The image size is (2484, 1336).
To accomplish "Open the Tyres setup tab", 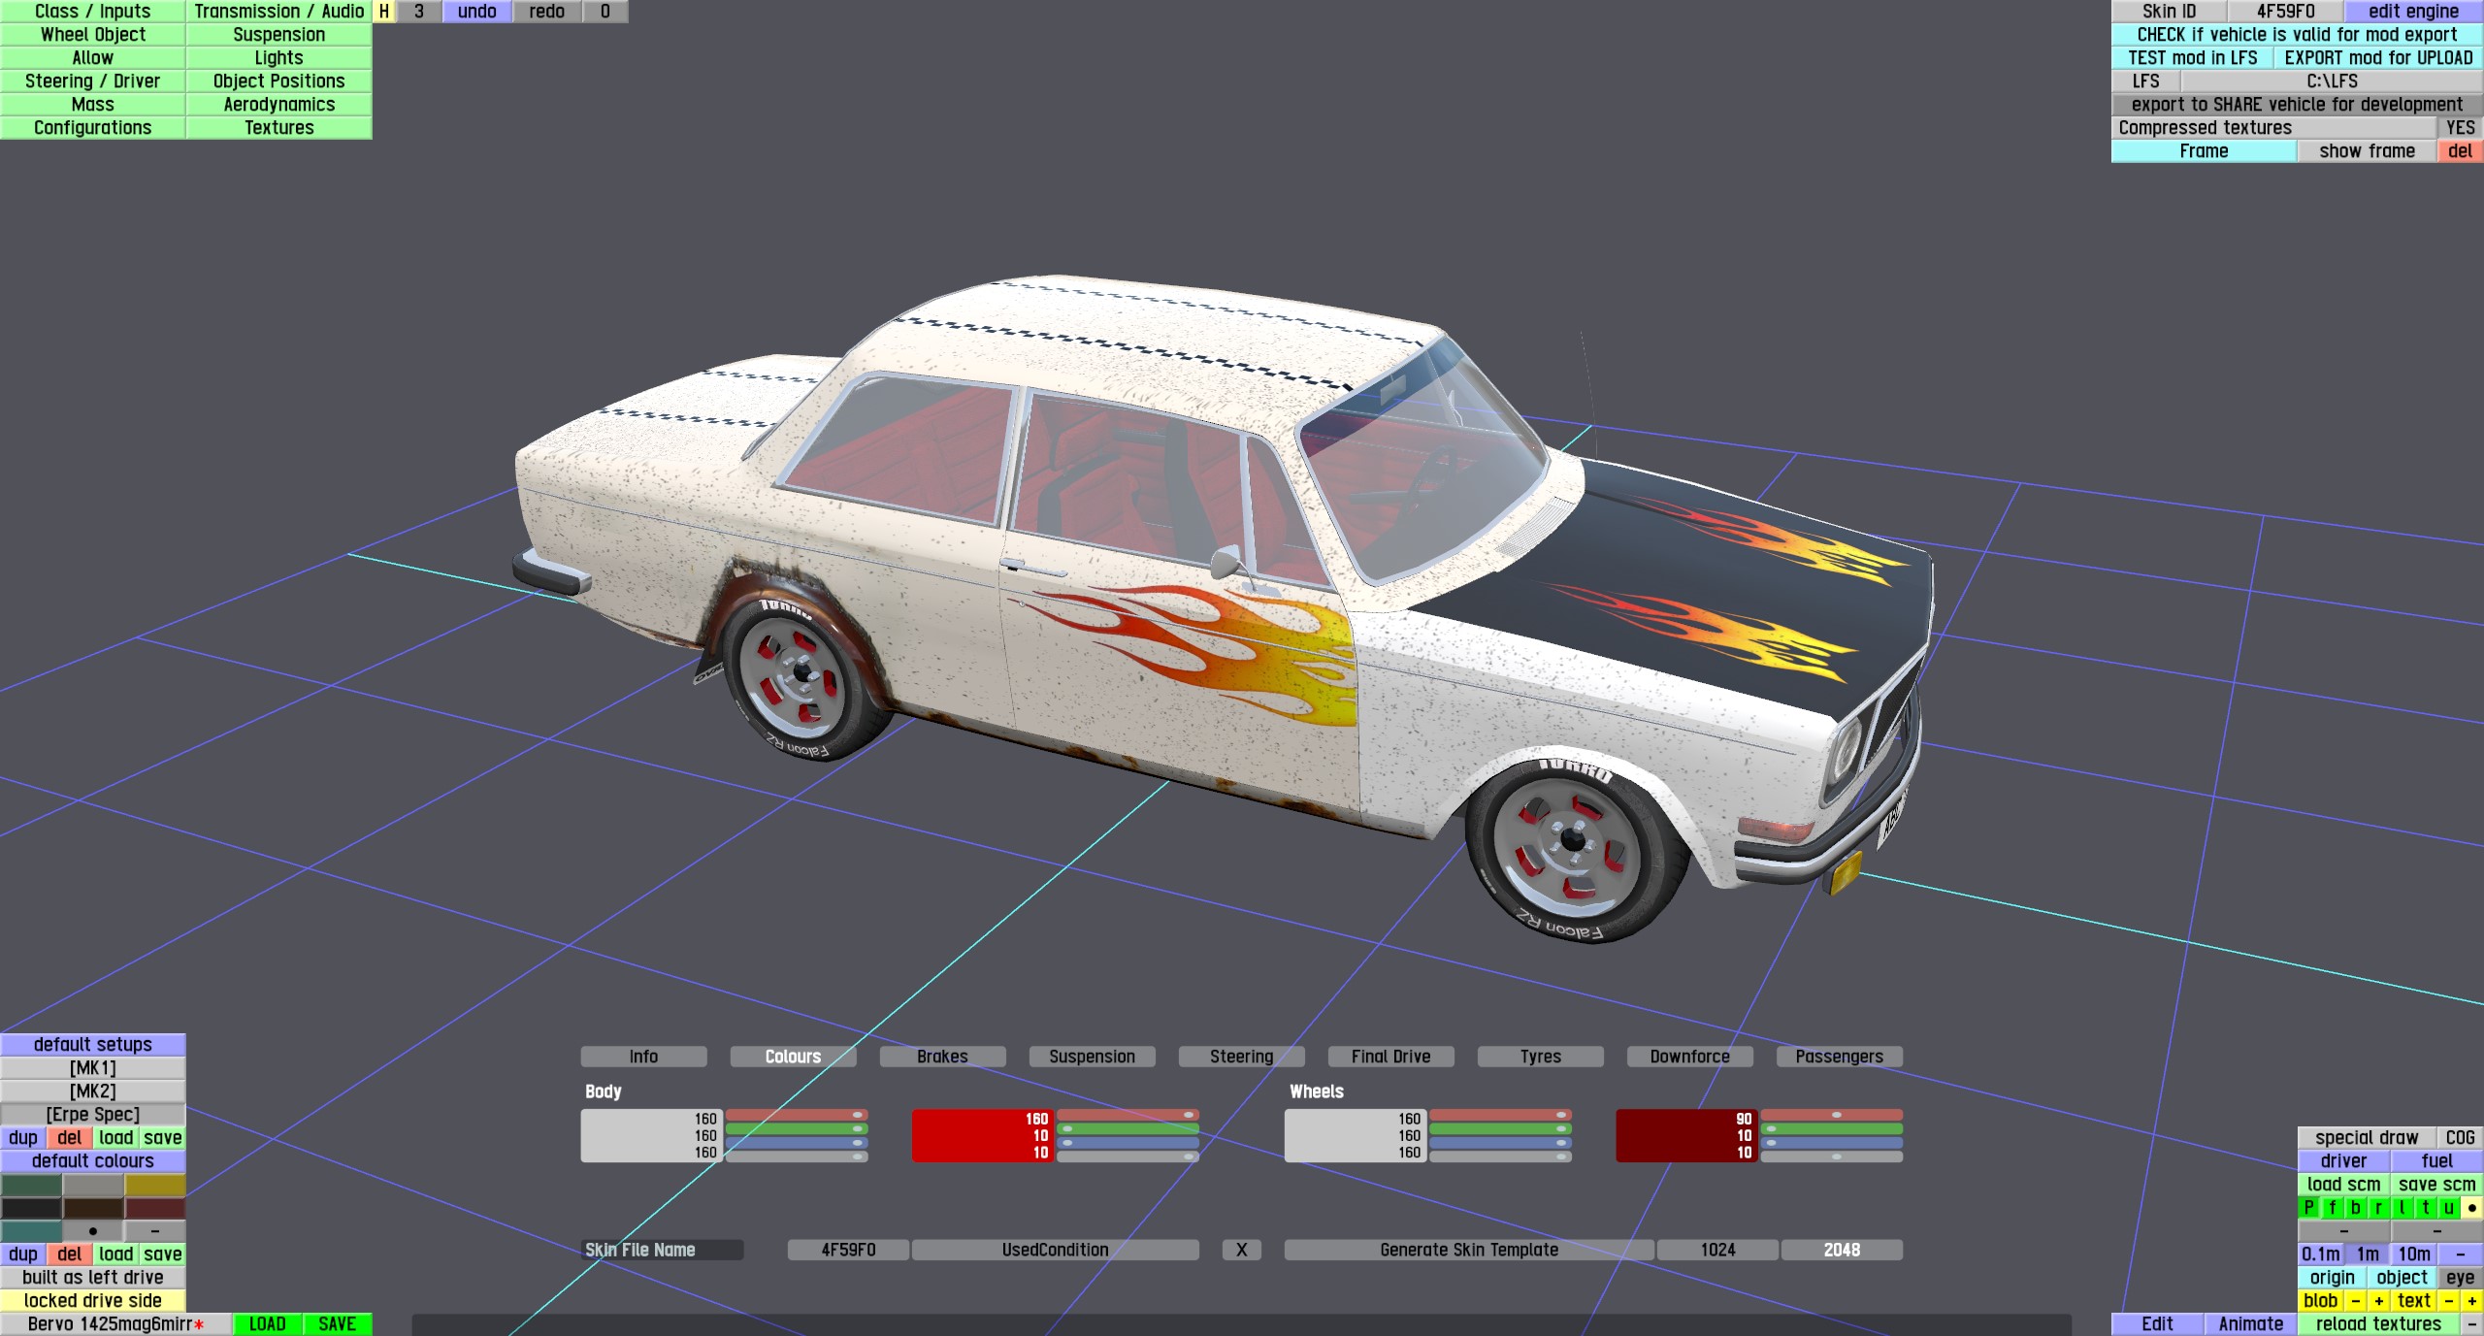I will pos(1540,1057).
